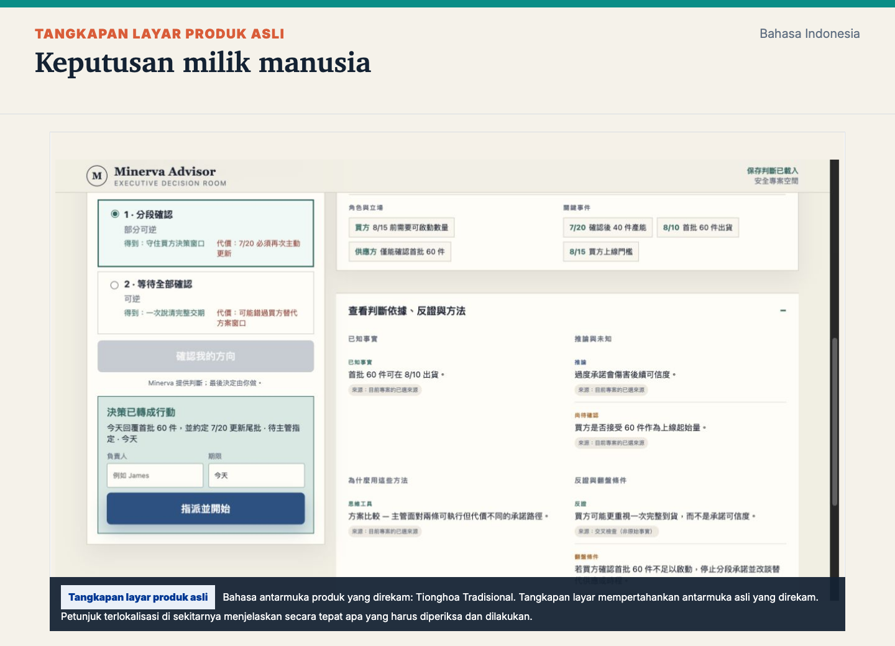Click the 反證與翻盤條件 column label
Viewport: 895px width, 646px height.
600,481
